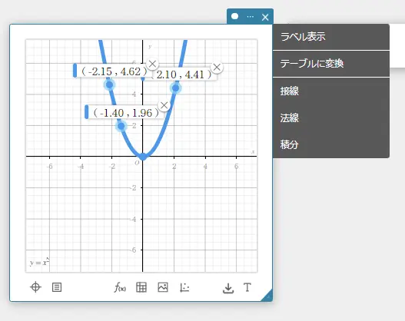Screen dimensions: 405x321
Task: Click the T text tool icon
Action: click(x=247, y=287)
